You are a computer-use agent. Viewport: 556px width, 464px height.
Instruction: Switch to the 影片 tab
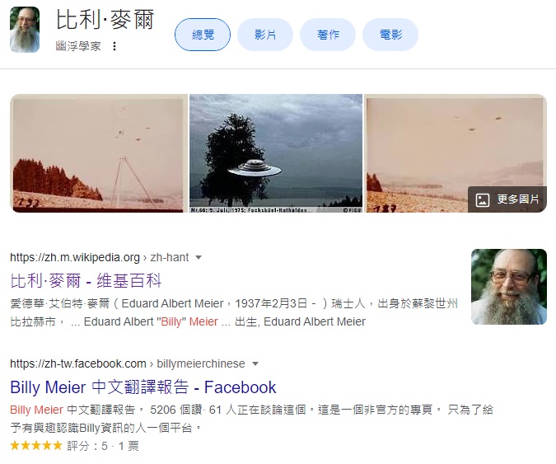[x=265, y=35]
